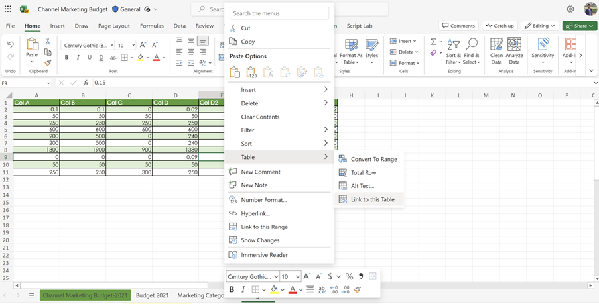The height and width of the screenshot is (304, 599).
Task: Open the mini toolbar font size dropdown
Action: pyautogui.click(x=291, y=276)
